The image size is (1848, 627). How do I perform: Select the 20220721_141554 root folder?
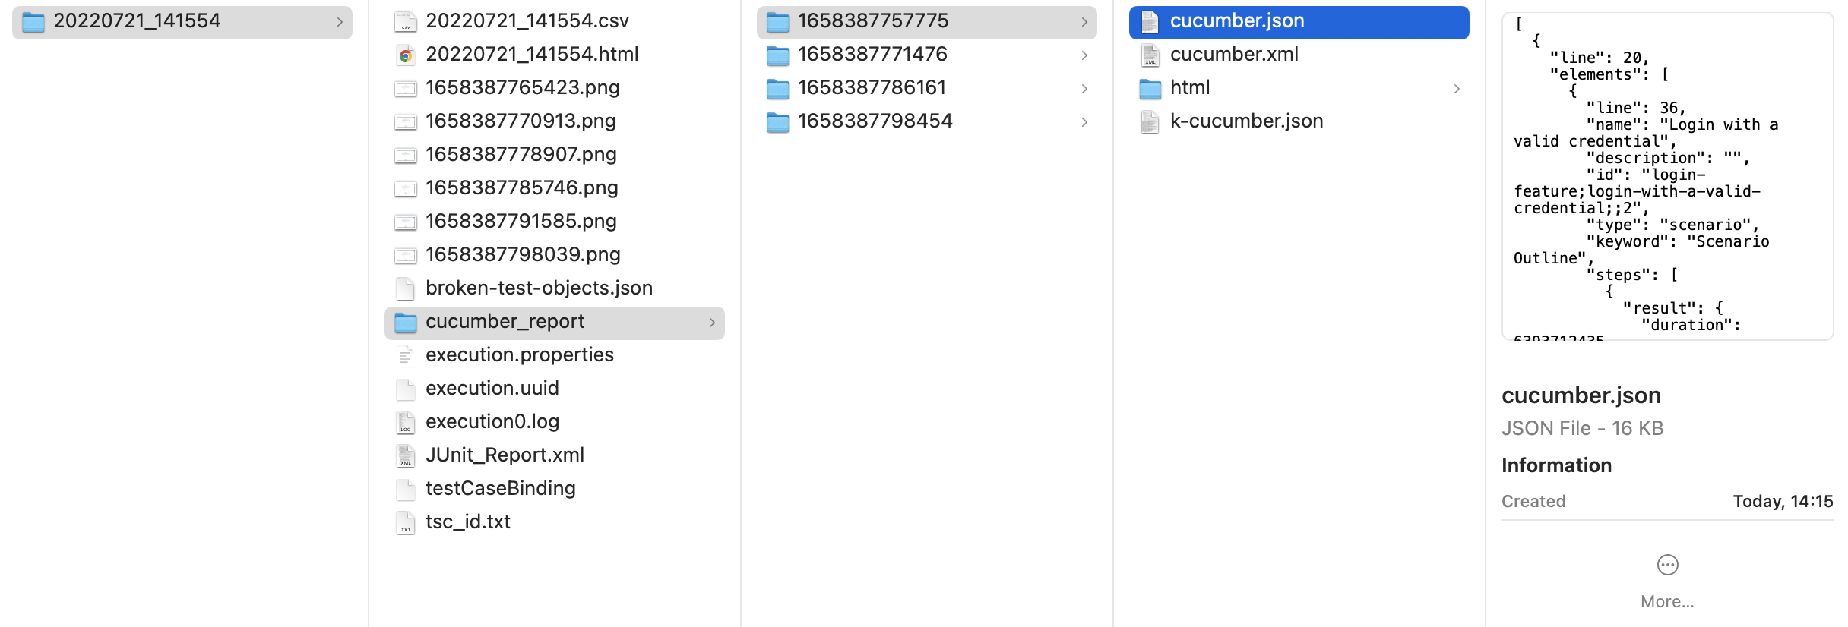point(137,21)
